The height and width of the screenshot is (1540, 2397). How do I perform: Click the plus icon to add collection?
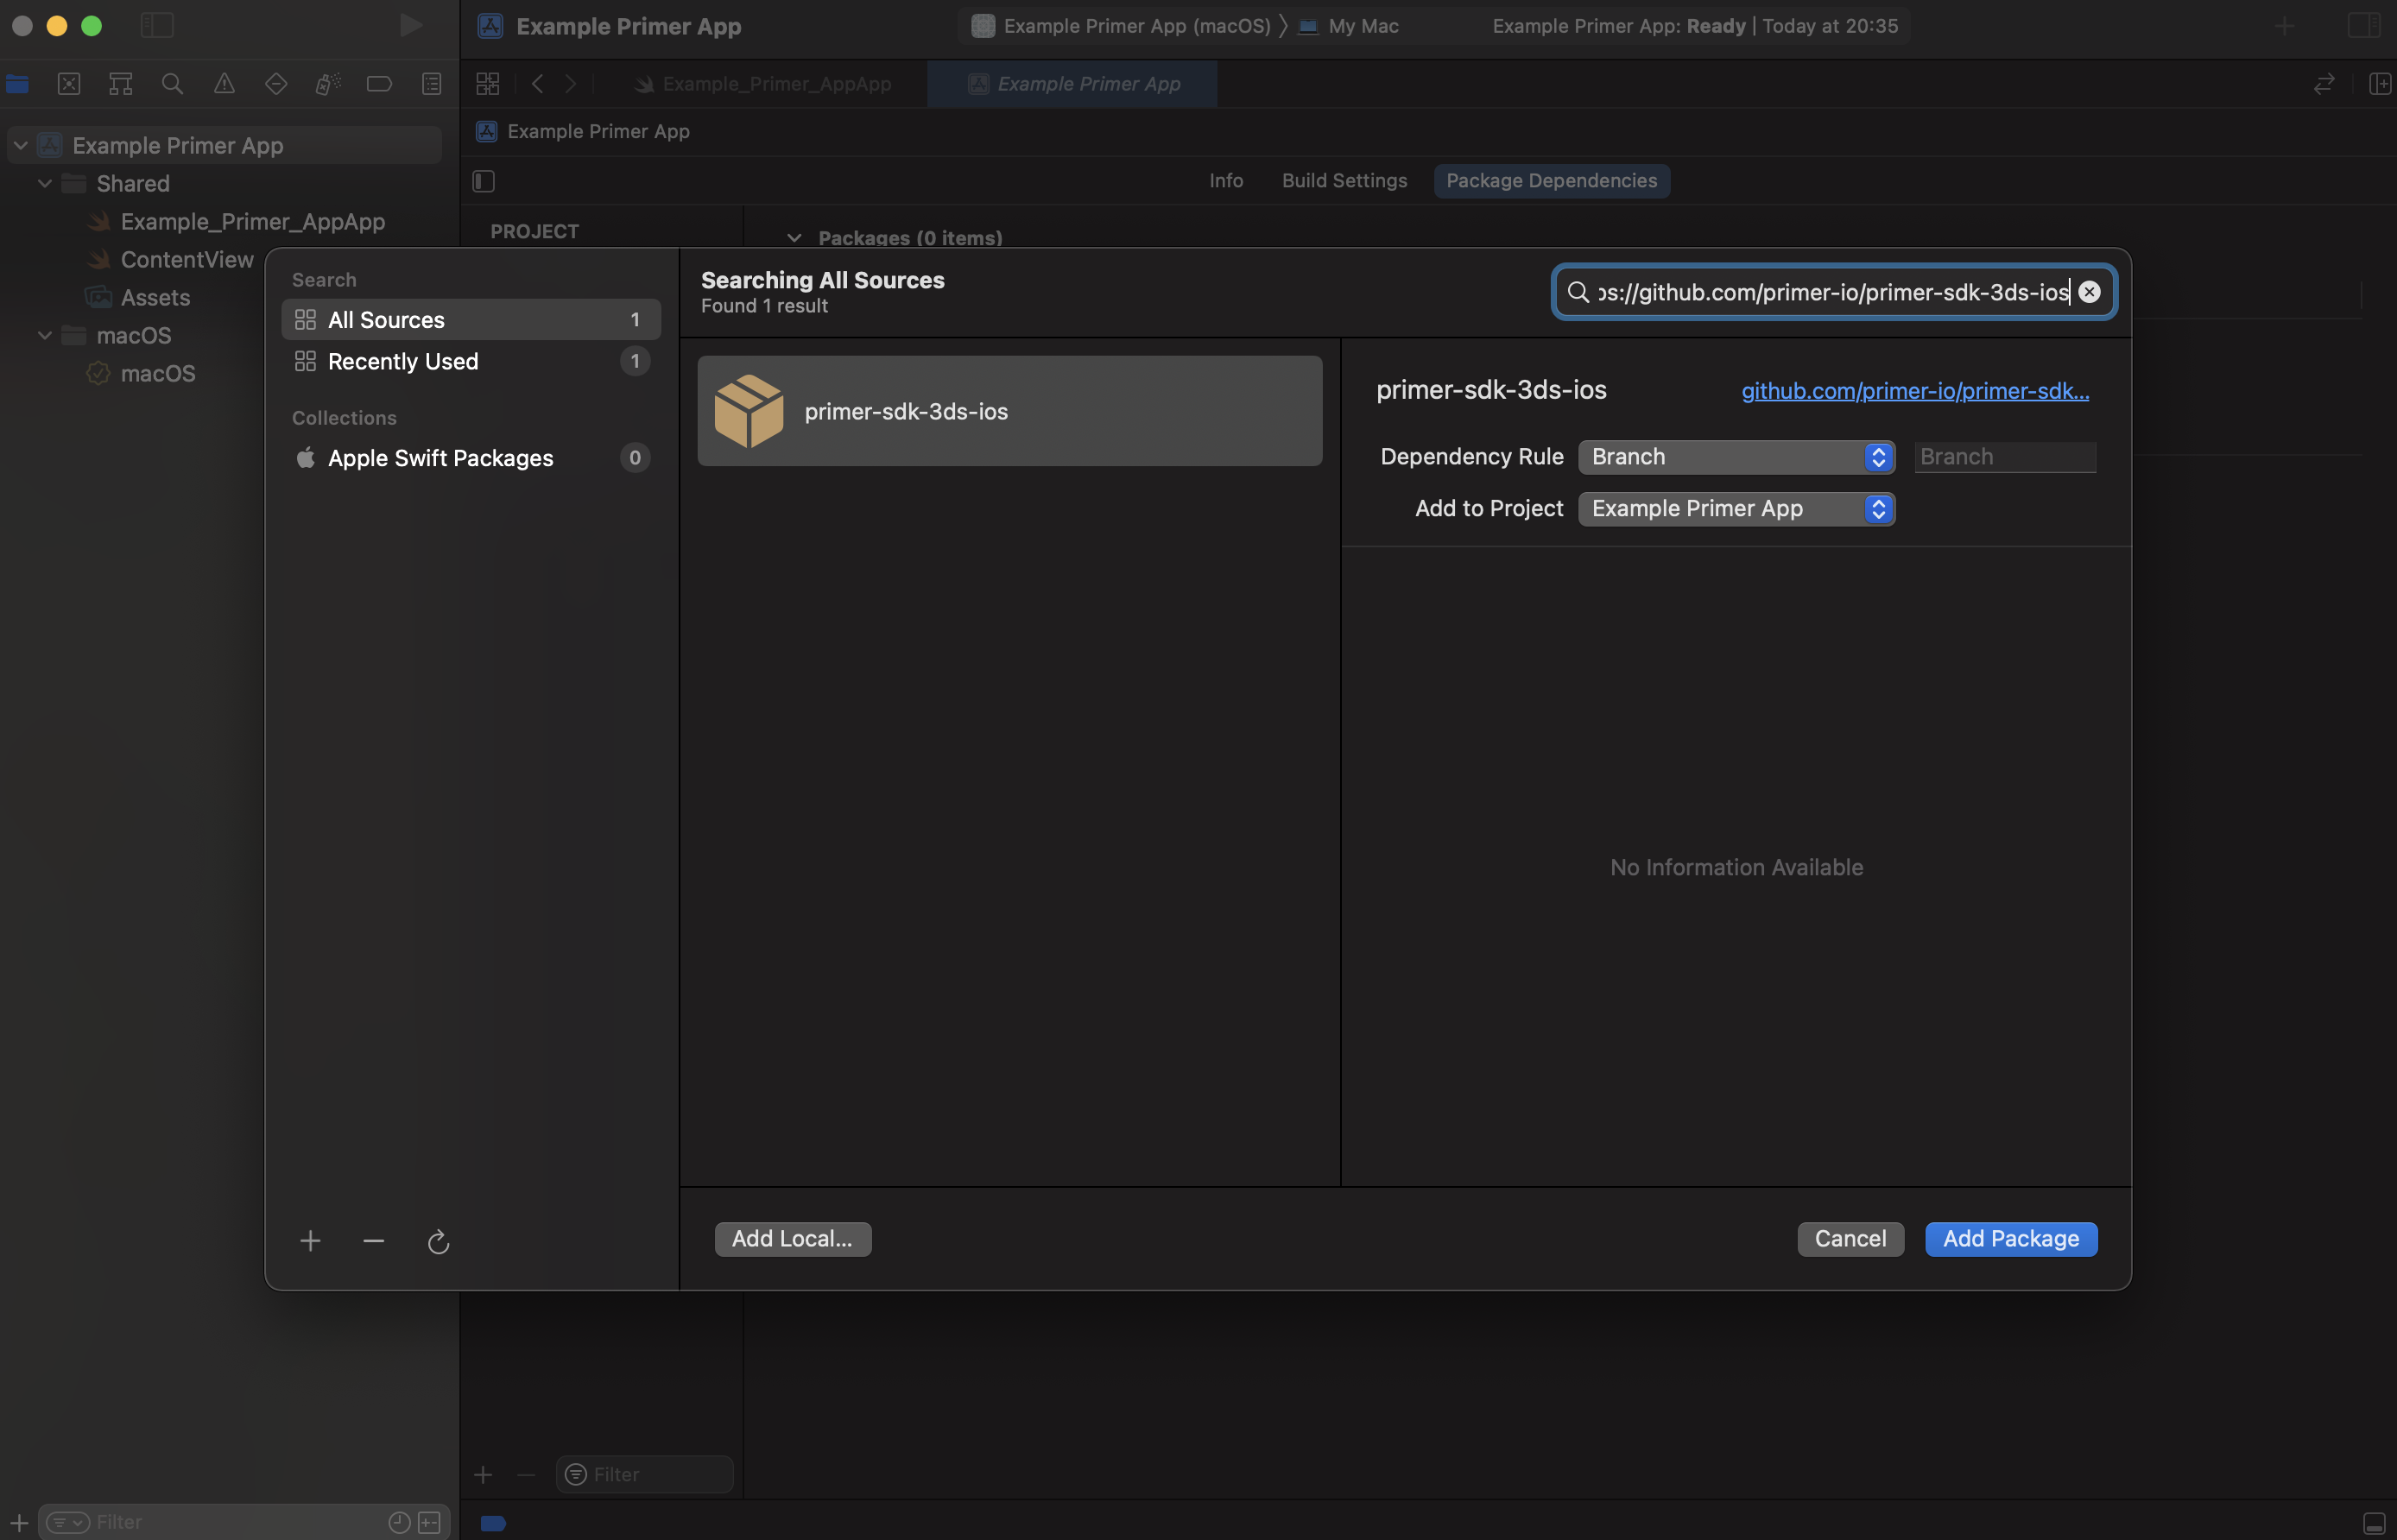tap(310, 1242)
